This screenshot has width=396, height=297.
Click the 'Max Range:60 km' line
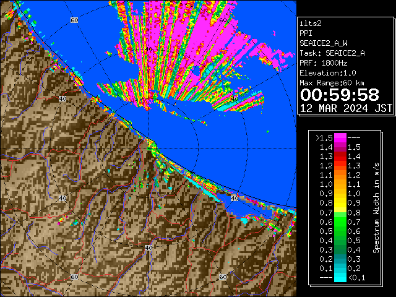tap(332, 83)
